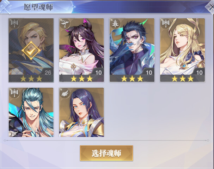Select the blue spiky-haired man card

[x=132, y=50]
